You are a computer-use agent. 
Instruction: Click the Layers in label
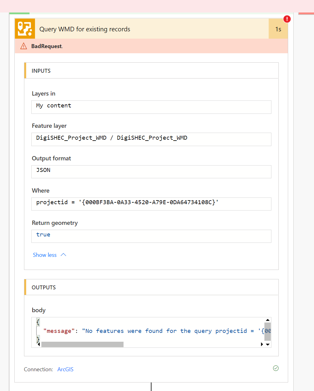click(x=44, y=94)
